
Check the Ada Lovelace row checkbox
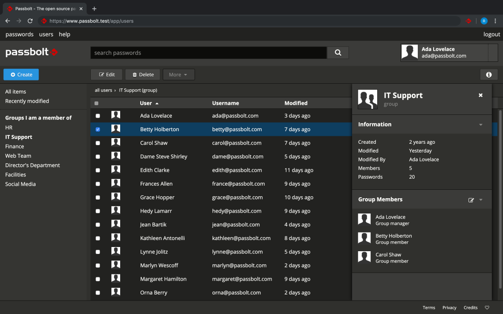pos(98,116)
